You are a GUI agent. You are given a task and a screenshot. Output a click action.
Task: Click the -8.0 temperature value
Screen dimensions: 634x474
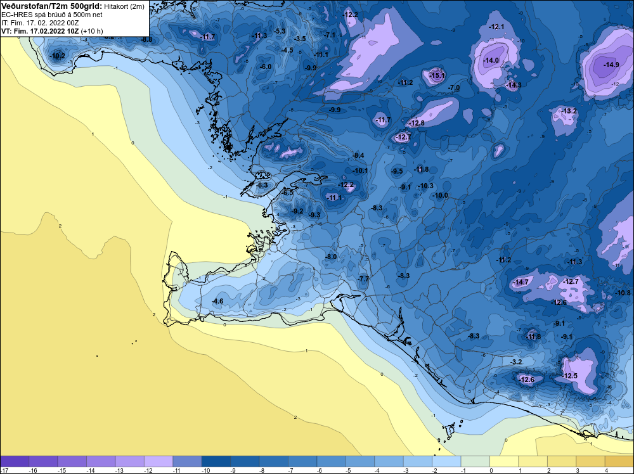pyautogui.click(x=331, y=257)
